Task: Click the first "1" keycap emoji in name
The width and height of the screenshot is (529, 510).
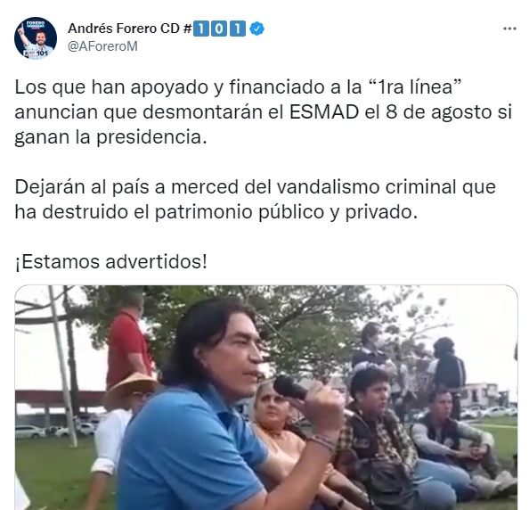Action: point(201,29)
